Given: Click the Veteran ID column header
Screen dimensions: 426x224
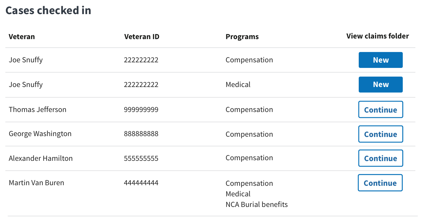Looking at the screenshot, I should coord(142,36).
